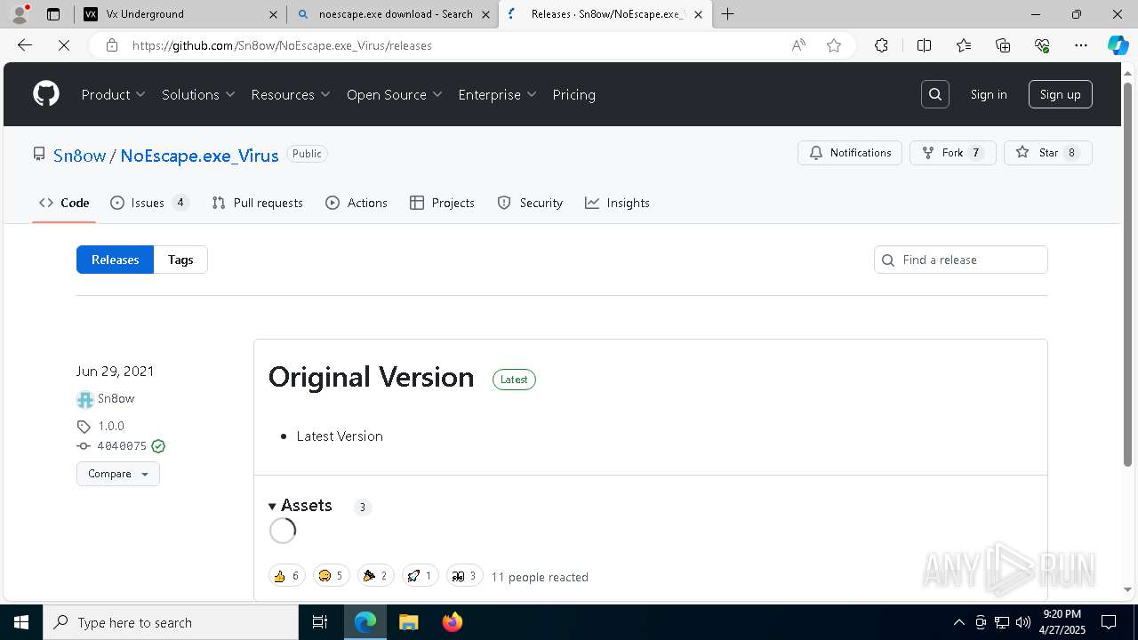Open Edge profile avatar icon
Screen dimensions: 1138x640
pyautogui.click(x=20, y=14)
